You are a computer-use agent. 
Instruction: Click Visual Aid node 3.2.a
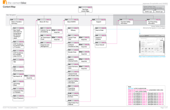[84, 39]
